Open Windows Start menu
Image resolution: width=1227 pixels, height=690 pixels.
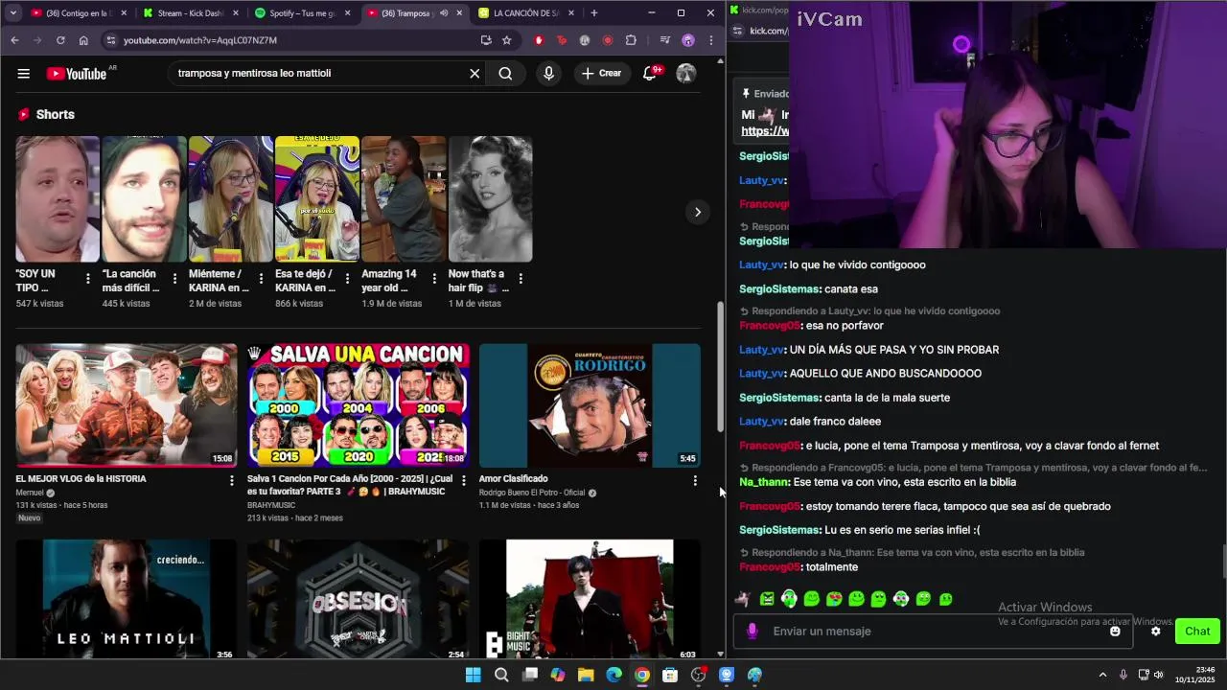click(473, 675)
